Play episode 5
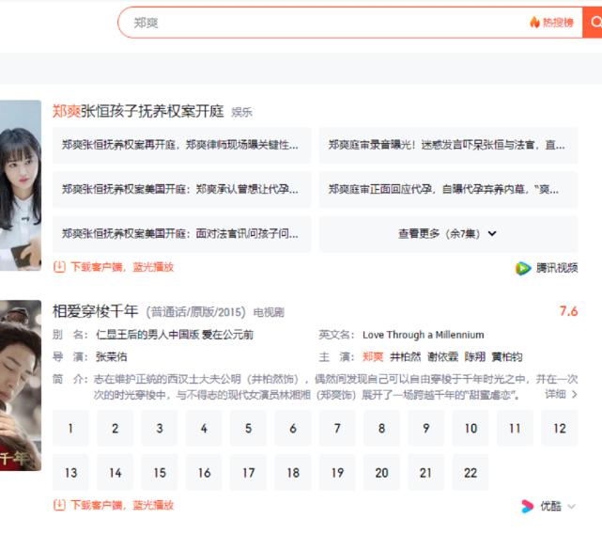 (248, 429)
